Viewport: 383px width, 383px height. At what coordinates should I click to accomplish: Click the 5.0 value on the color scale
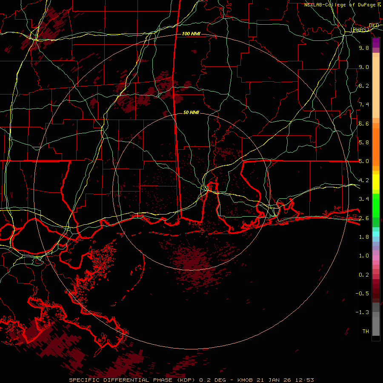pos(364,161)
